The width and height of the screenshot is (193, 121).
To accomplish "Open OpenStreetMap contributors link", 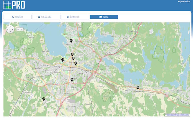I will (x=178, y=115).
